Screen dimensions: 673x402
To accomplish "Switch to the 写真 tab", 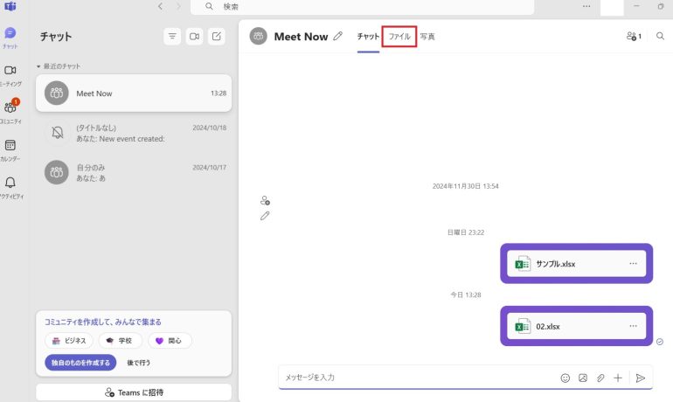I will (x=427, y=37).
